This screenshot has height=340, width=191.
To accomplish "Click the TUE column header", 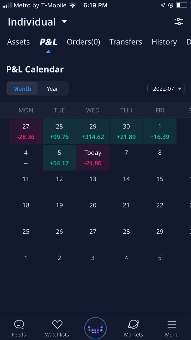I will click(x=59, y=110).
